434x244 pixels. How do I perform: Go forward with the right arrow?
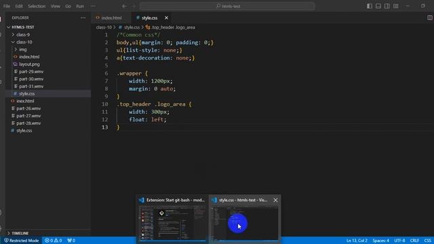click(134, 6)
